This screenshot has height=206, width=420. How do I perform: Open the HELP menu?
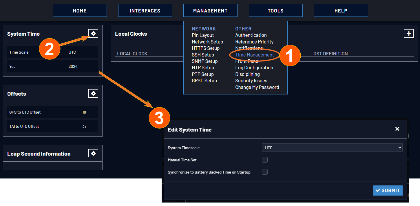tap(341, 10)
